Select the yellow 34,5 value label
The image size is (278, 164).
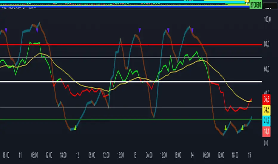tap(266, 110)
